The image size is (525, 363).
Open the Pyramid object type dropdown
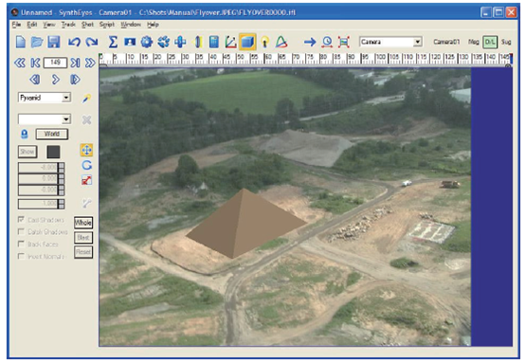point(45,98)
